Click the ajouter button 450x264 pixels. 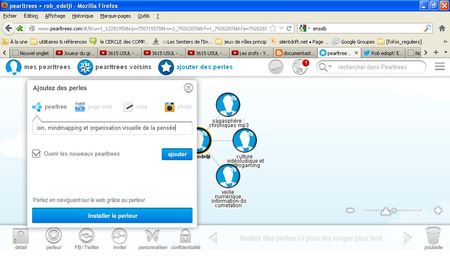[x=177, y=154]
